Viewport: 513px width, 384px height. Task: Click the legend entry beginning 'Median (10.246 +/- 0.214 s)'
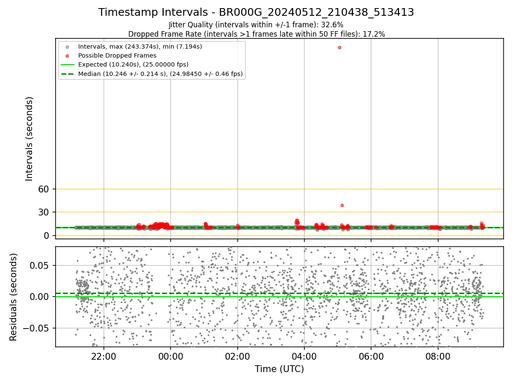coord(160,74)
